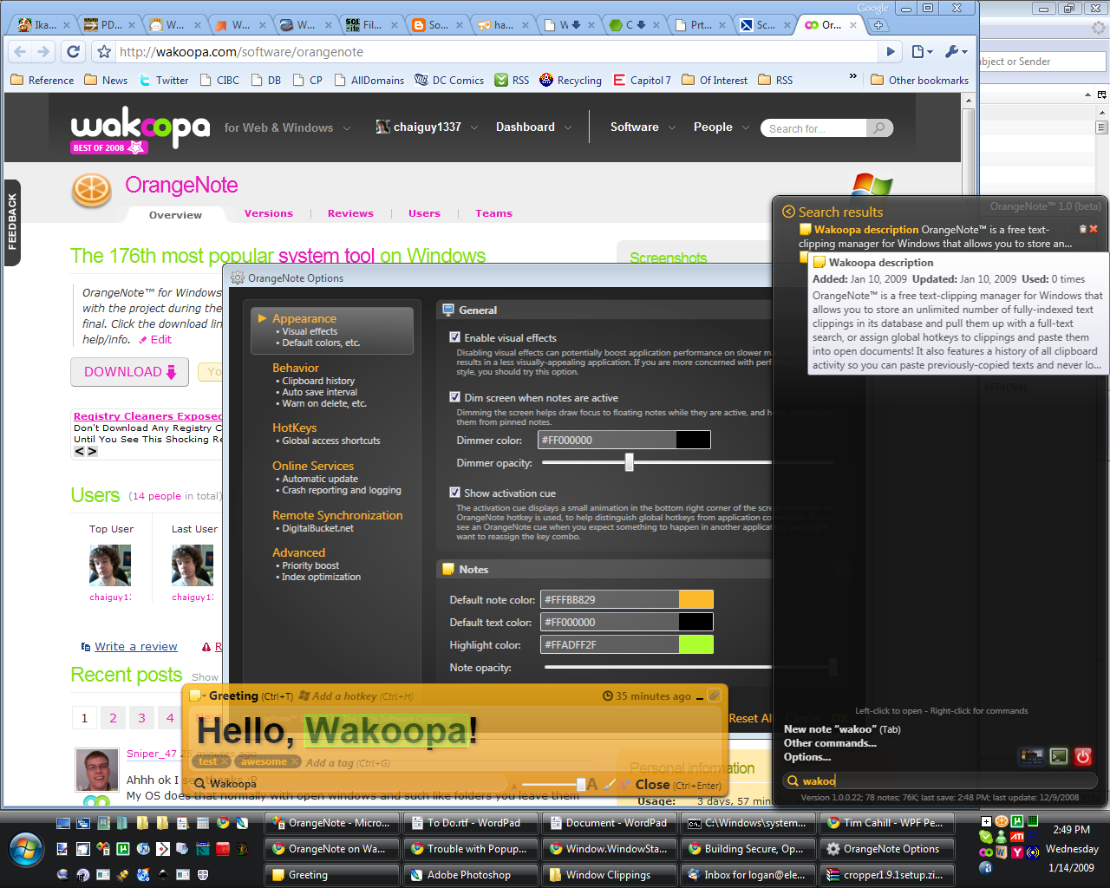Open Chrome's wrench settings menu

956,52
